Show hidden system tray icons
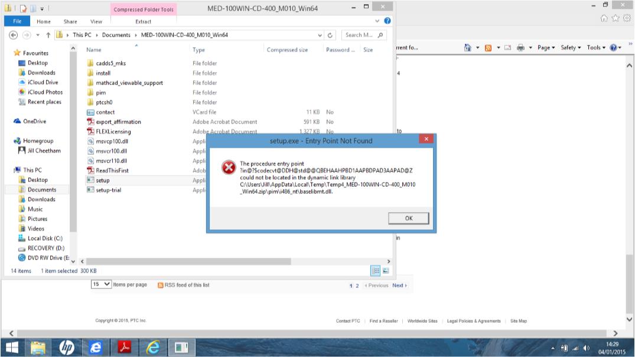This screenshot has height=357, width=635. click(552, 348)
